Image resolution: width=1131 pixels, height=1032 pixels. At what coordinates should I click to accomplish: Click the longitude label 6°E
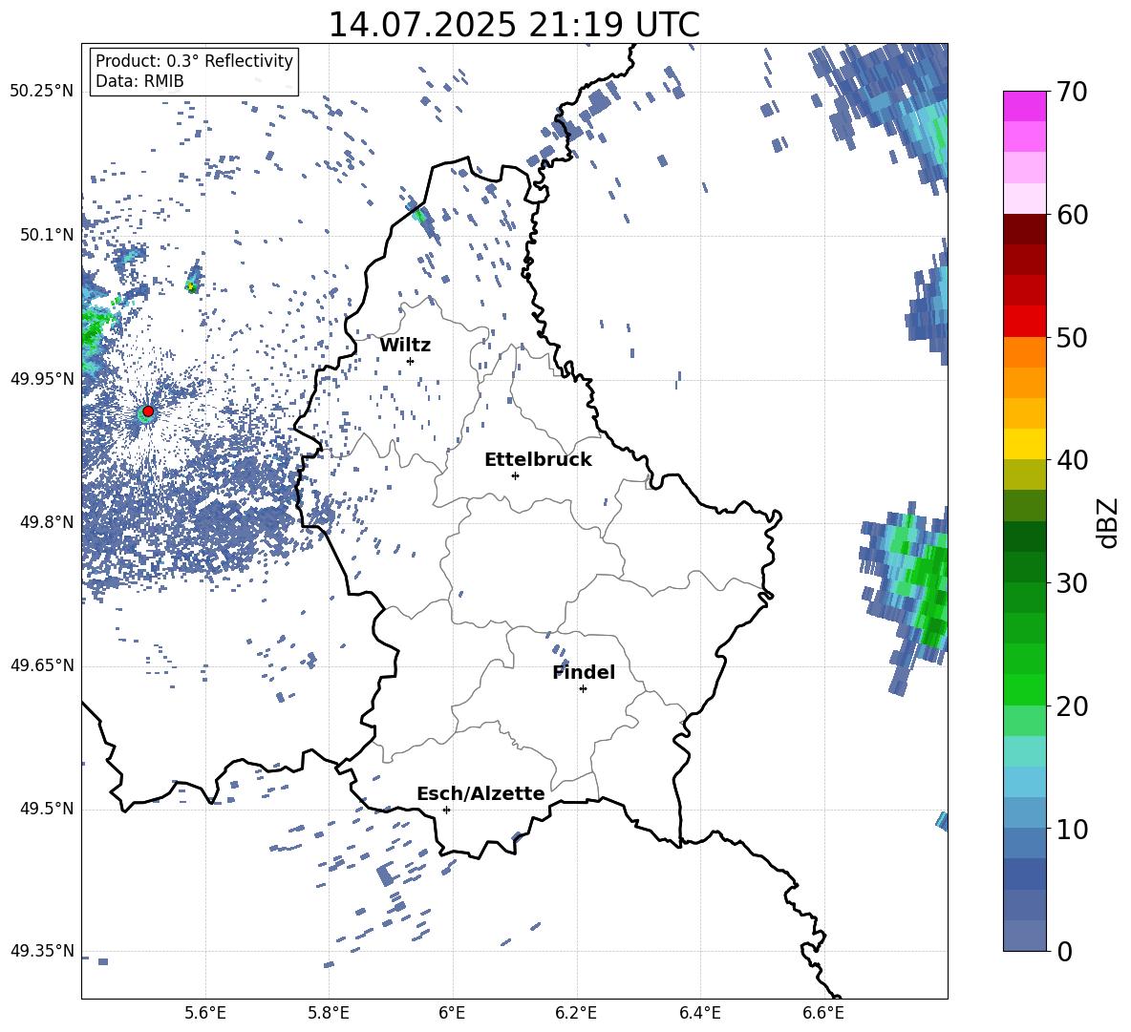[x=452, y=1014]
